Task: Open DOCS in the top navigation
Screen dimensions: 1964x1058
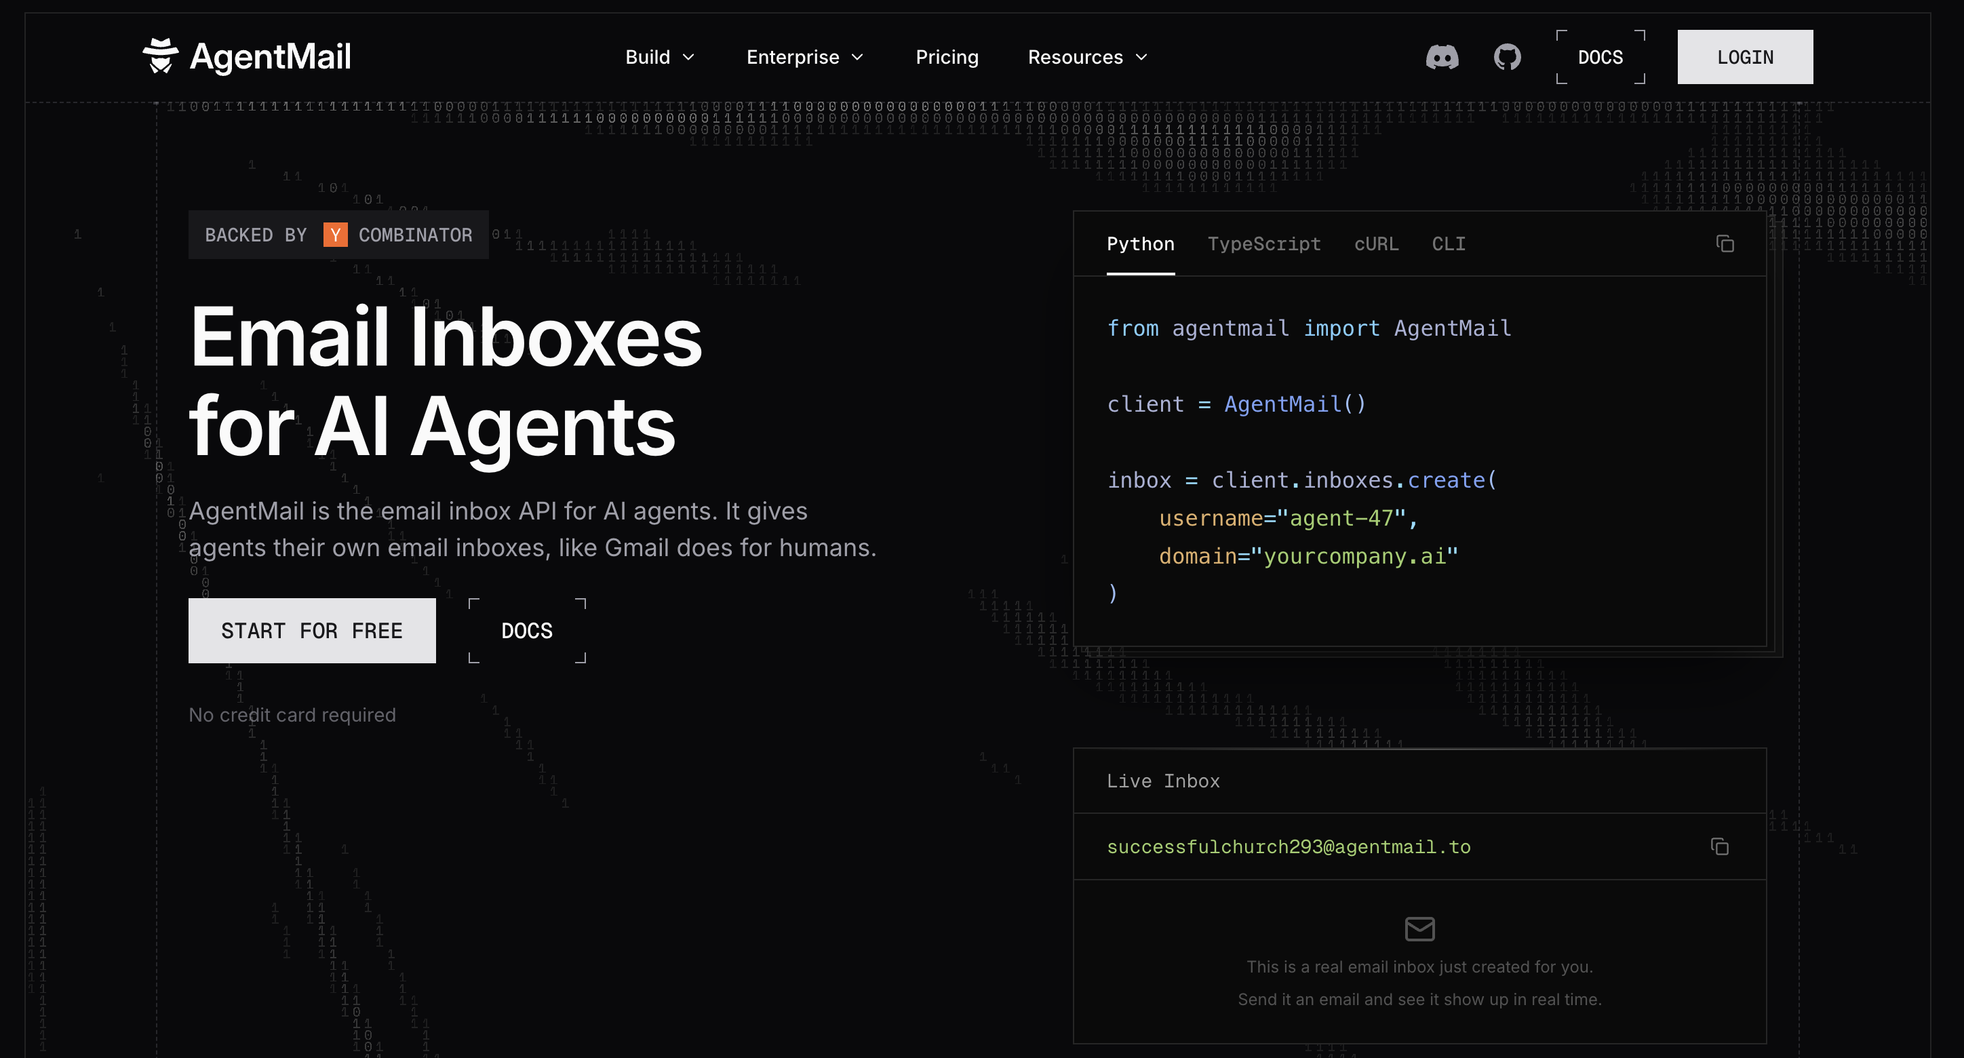Action: coord(1600,57)
